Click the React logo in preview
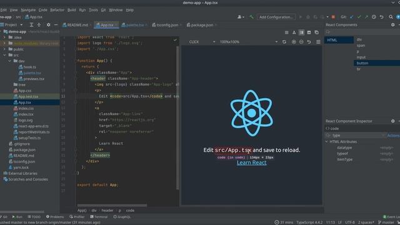This screenshot has width=400, height=225. click(x=251, y=113)
